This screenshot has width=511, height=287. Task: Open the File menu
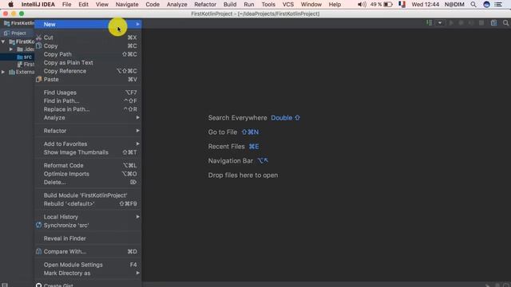66,4
